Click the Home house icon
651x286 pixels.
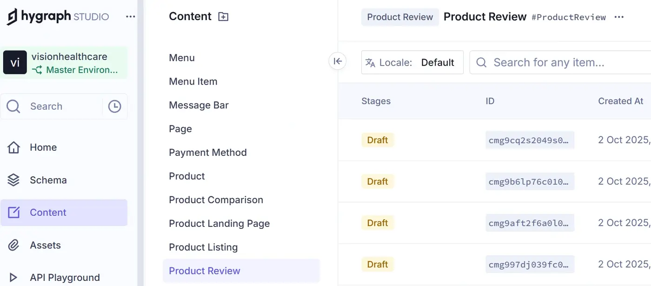click(x=14, y=147)
